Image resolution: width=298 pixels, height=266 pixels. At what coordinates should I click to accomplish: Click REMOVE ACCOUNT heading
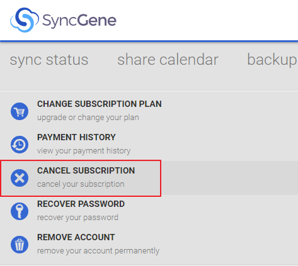[x=76, y=237]
